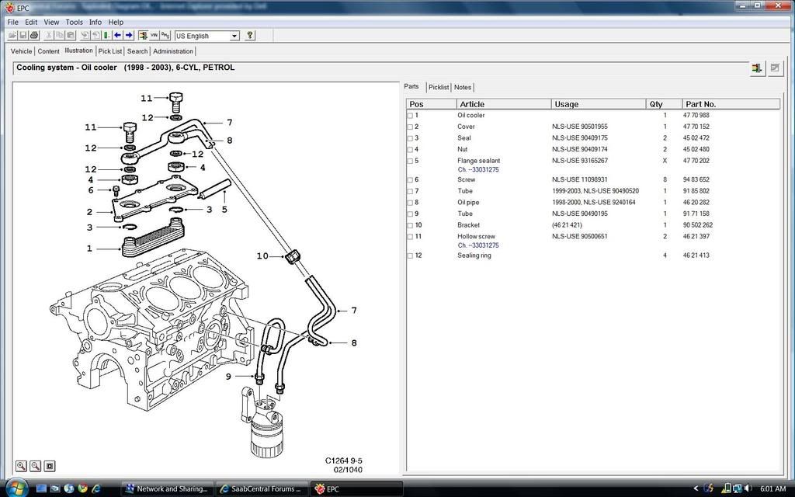This screenshot has width=795, height=497.
Task: Select the checkbox next to Flange sealant
Action: click(x=410, y=161)
